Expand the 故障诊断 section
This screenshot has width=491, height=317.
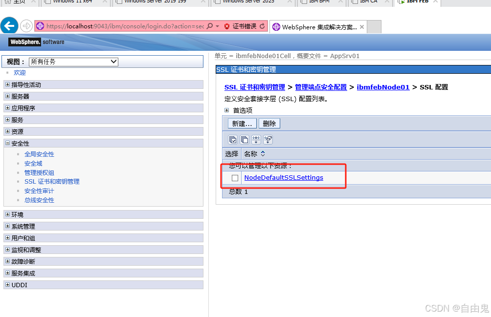click(7, 261)
